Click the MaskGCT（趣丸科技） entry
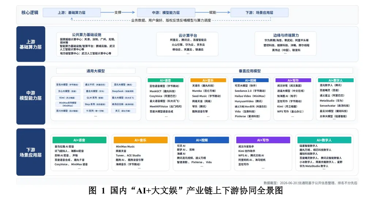The width and height of the screenshot is (371, 203). (x=163, y=91)
